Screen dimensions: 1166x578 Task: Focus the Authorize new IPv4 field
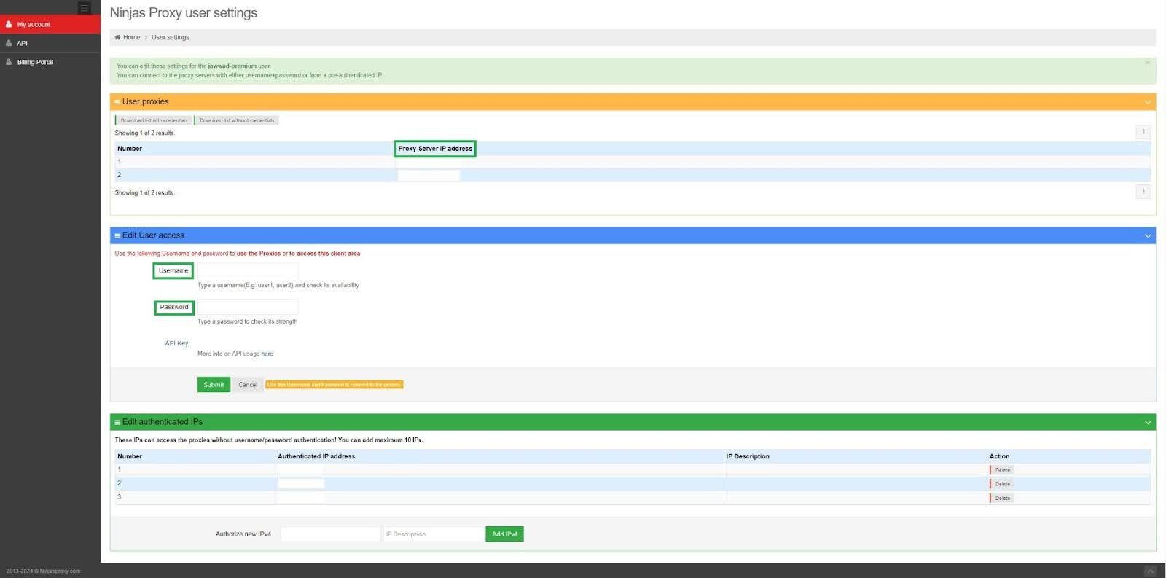330,534
